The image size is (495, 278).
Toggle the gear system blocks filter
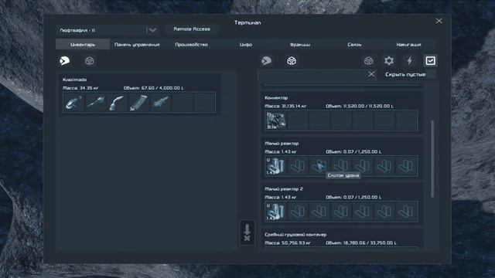pos(389,61)
